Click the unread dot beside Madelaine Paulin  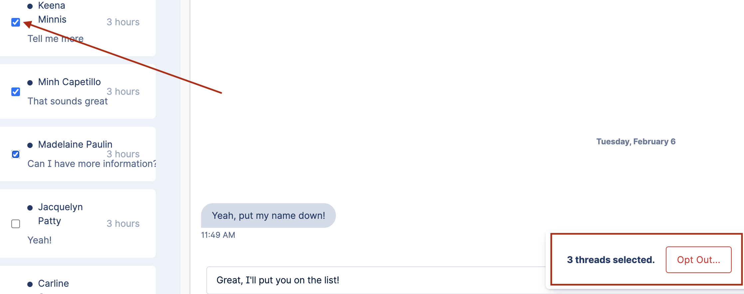[x=30, y=145]
